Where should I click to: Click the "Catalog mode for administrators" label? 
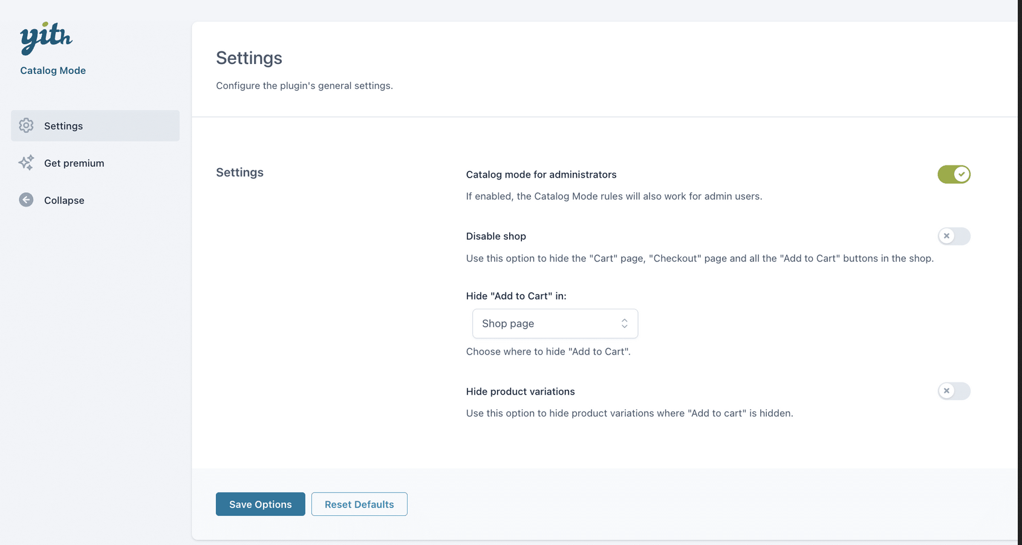click(x=541, y=175)
